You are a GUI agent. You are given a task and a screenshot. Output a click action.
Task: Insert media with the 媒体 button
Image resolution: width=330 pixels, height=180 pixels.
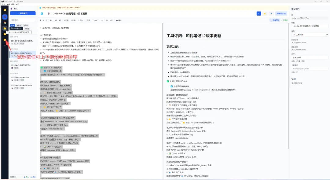(x=119, y=20)
